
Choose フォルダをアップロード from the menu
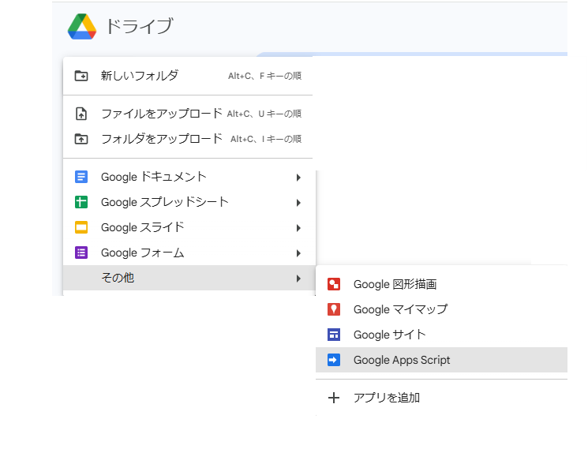[188, 139]
